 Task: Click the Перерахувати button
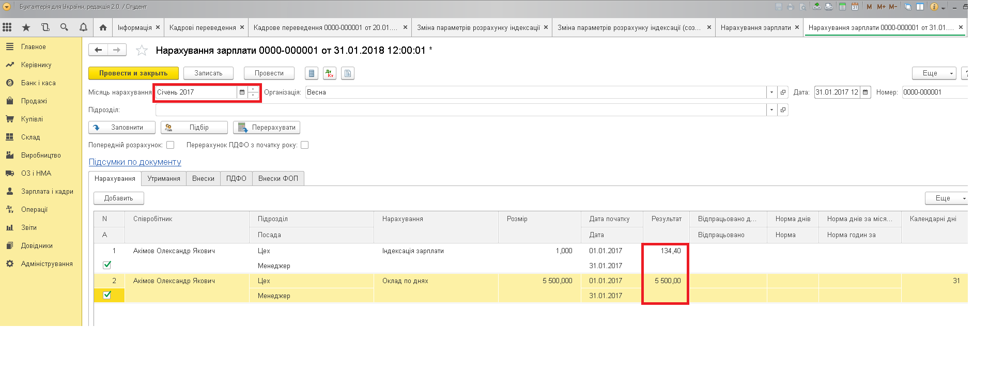tap(267, 128)
